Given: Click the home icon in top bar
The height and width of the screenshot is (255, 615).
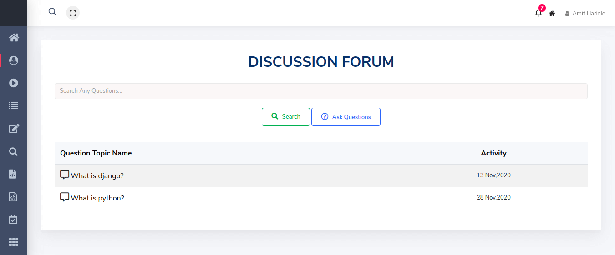Looking at the screenshot, I should pyautogui.click(x=552, y=14).
